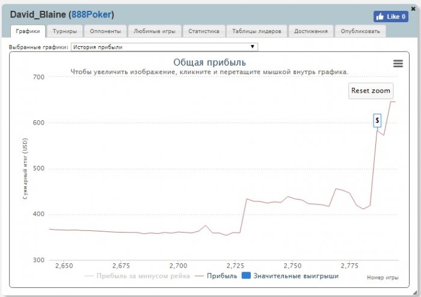This screenshot has width=421, height=297.
Task: Open the Оппоненты tab
Action: 105,31
